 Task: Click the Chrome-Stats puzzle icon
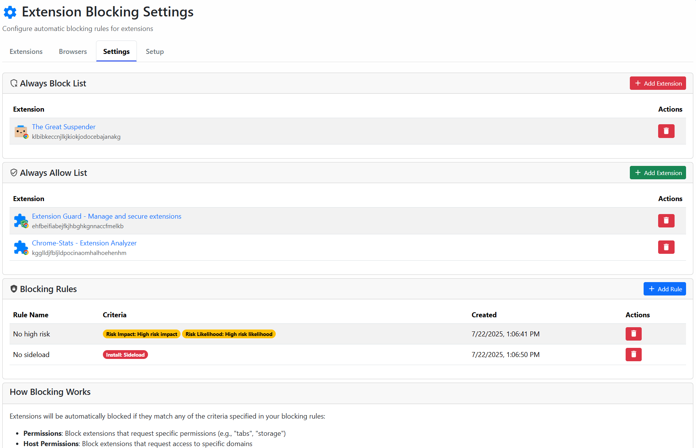point(21,248)
